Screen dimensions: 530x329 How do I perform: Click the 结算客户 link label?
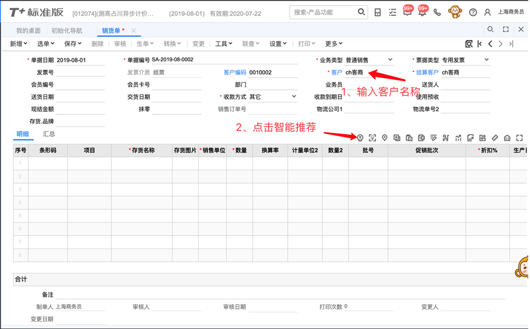[x=427, y=73]
